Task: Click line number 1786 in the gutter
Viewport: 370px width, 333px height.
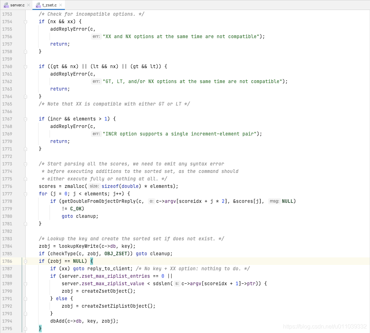Action: [7, 261]
